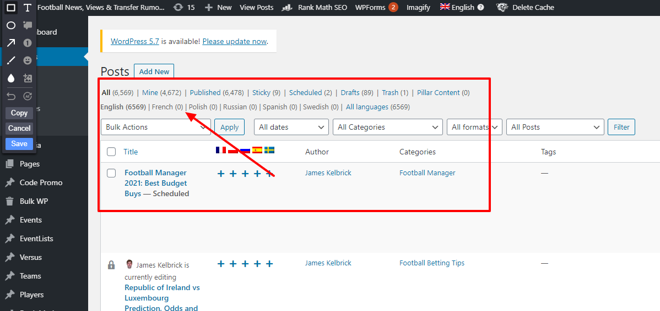Image resolution: width=660 pixels, height=311 pixels.
Task: Choose the ellipse drawing tool
Action: tap(10, 25)
